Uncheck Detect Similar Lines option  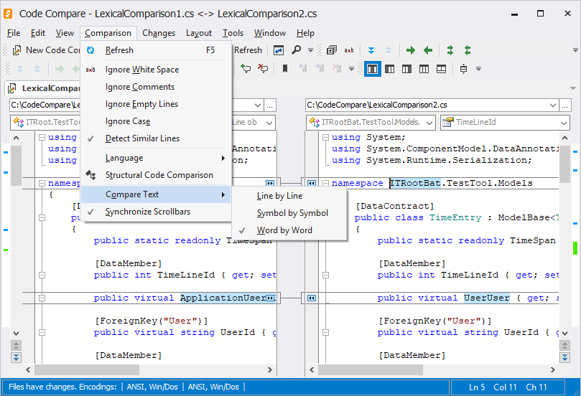tap(142, 138)
